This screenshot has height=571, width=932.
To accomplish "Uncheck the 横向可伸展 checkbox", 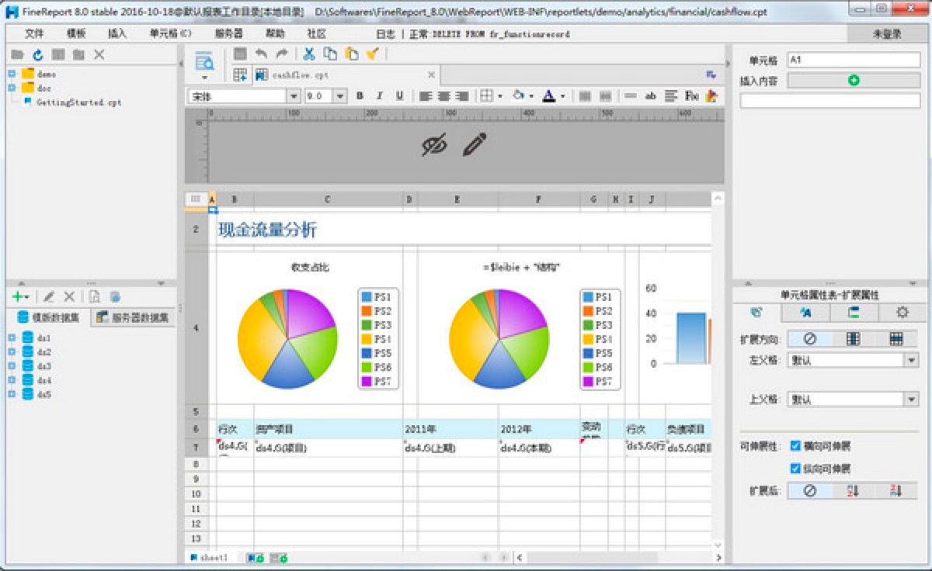I will tap(795, 446).
